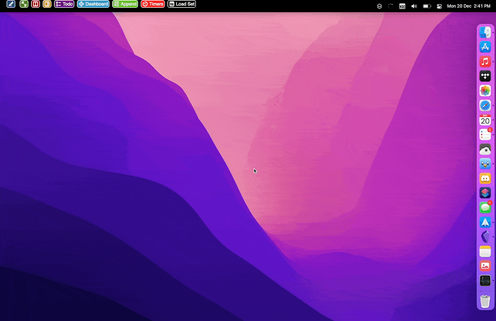Open the Trash in the Dock
The height and width of the screenshot is (321, 496).
485,301
